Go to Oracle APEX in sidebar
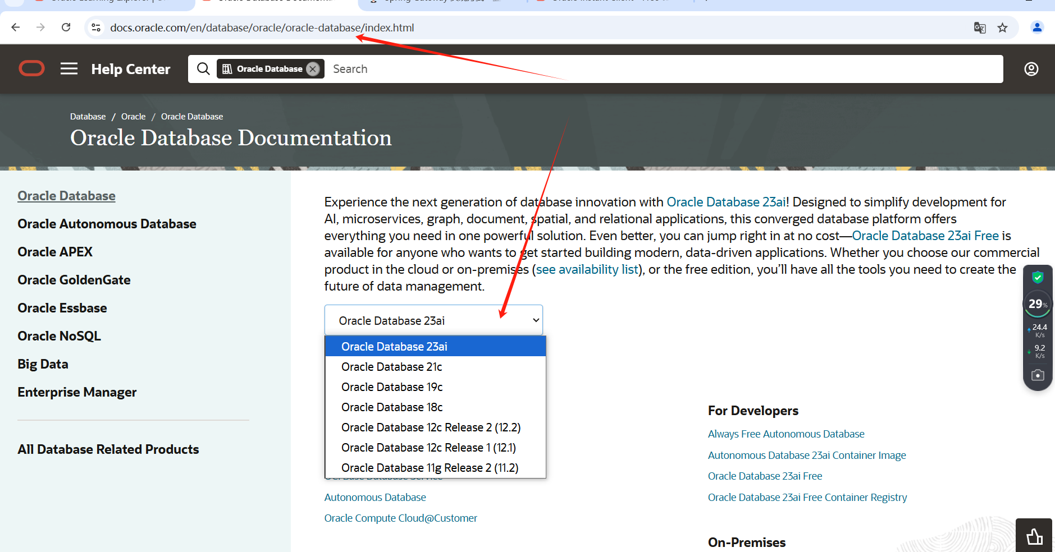Screen dimensions: 1055x552 55,252
